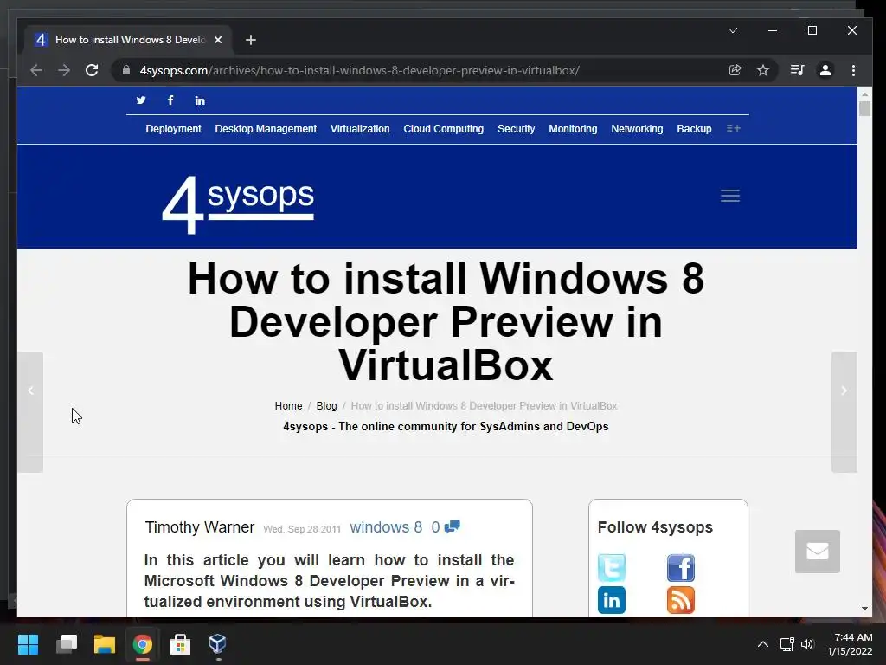Go to next article arrow
Image resolution: width=886 pixels, height=665 pixels.
tap(844, 412)
